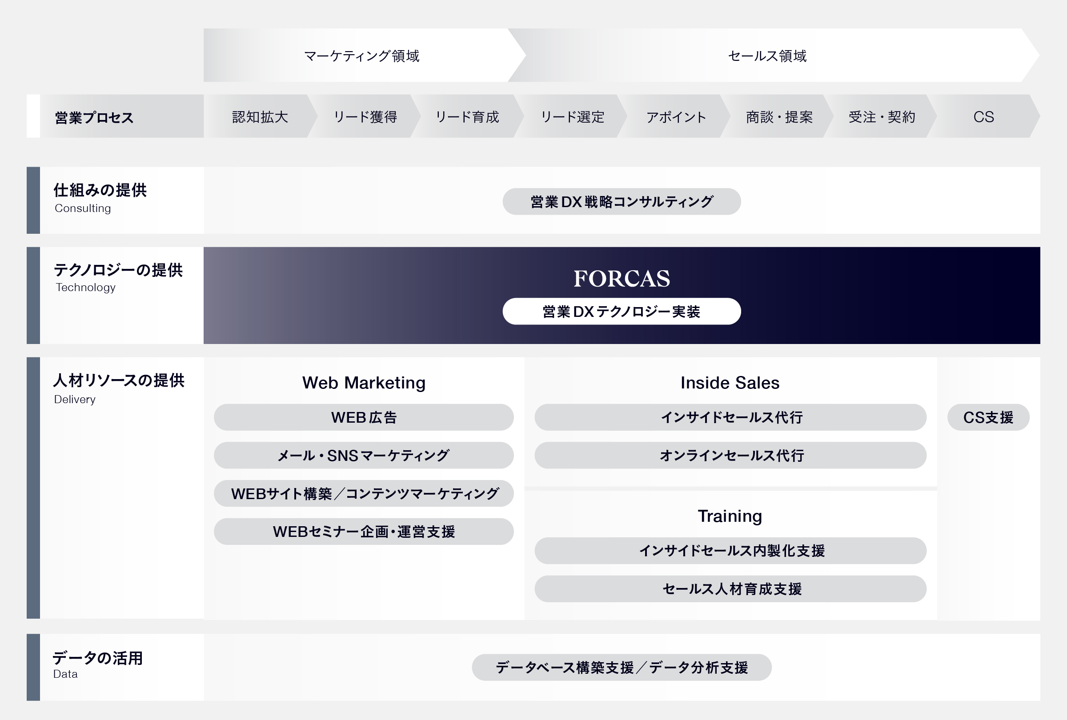Open インサイドセールス代行 pill

[730, 418]
